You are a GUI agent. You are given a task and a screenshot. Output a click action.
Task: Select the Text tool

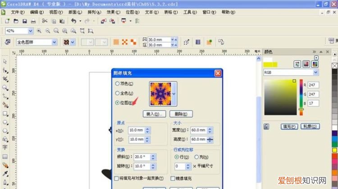point(5,148)
